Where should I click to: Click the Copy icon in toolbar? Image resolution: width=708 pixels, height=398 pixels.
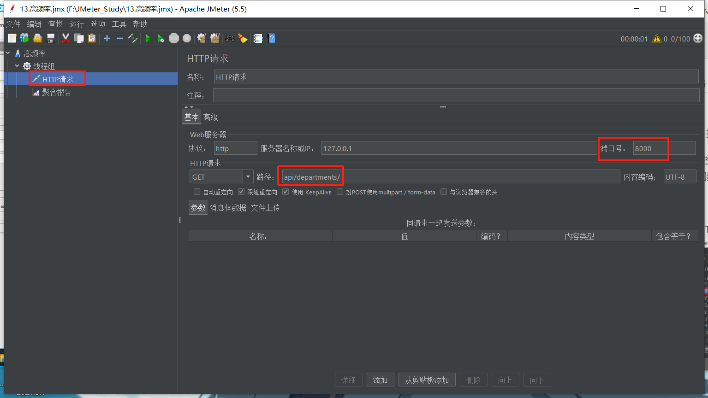79,38
